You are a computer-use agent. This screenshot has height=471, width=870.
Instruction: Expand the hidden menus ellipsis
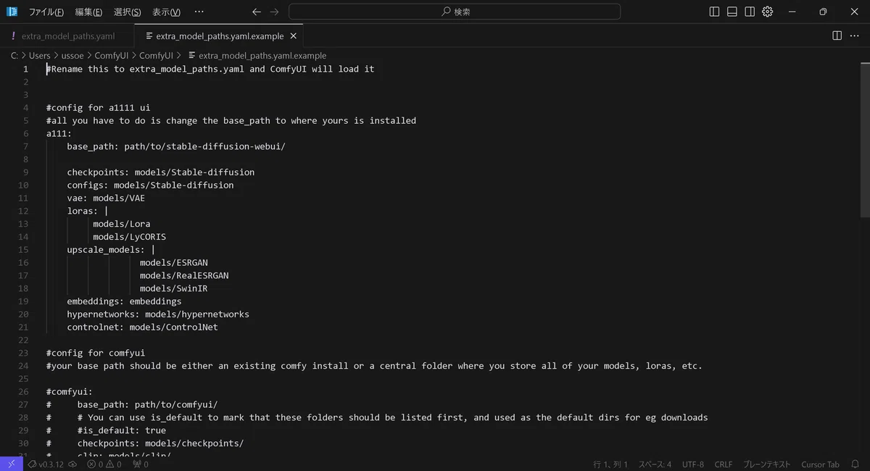click(x=199, y=12)
